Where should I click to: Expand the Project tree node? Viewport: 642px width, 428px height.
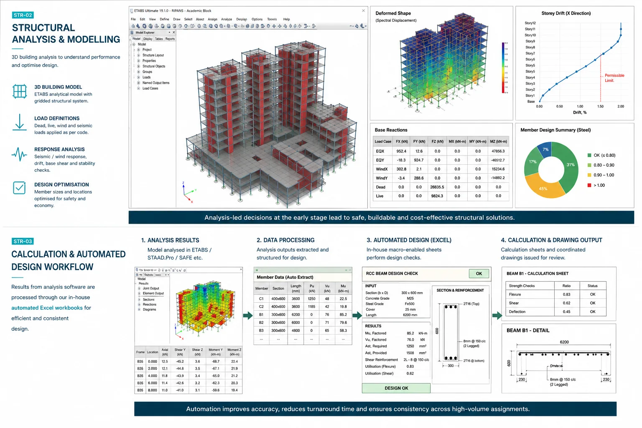[x=138, y=50]
